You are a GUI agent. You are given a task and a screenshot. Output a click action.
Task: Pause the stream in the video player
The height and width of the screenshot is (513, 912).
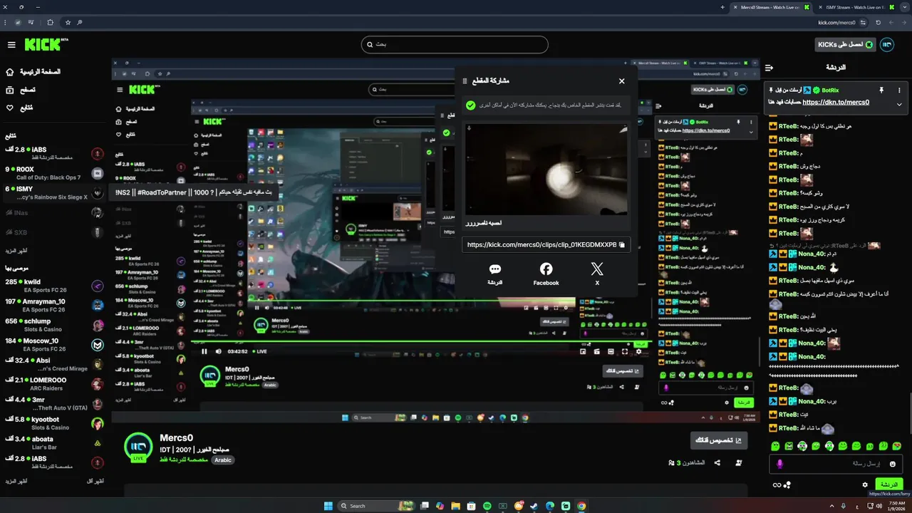coord(204,351)
